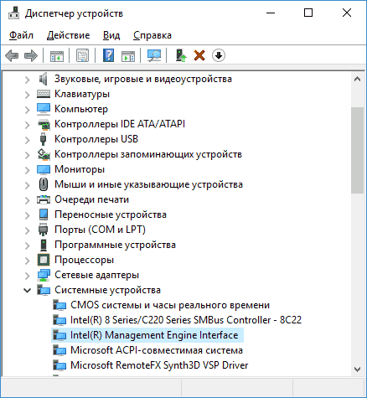Screen dimensions: 367x398
Task: Click the keyboard icon beside Клавиатуры
Action: point(44,94)
